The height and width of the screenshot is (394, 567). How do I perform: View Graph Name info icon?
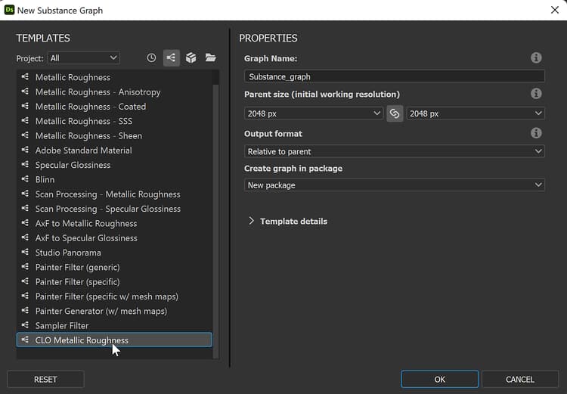click(x=536, y=58)
